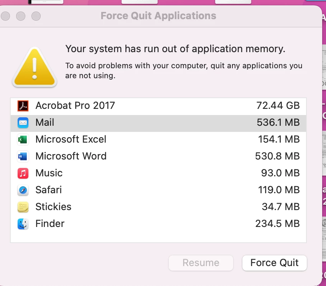Click the Finder face icon
The width and height of the screenshot is (326, 286).
23,224
